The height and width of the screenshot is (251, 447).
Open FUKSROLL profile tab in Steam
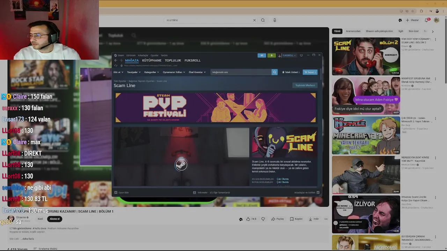(x=192, y=60)
